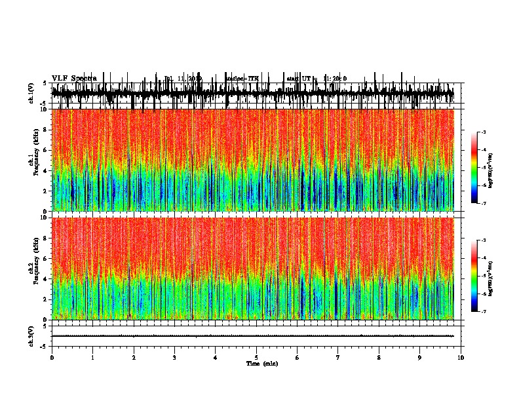The height and width of the screenshot is (401, 519).
Task: Click the "-3" label on ch.1 color bar
Action: click(x=484, y=132)
